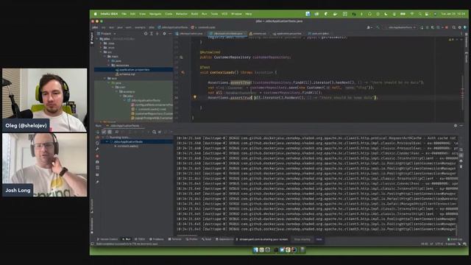This screenshot has height=265, width=471.
Task: Open Project panel gear options
Action: pyautogui.click(x=164, y=34)
